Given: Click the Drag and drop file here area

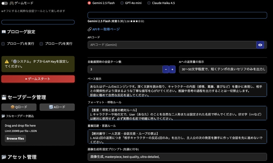Looking at the screenshot, I should pos(38,133).
